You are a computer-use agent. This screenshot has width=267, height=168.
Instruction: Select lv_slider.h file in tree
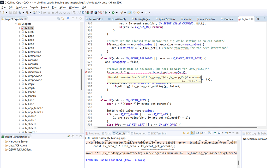(x=31, y=128)
